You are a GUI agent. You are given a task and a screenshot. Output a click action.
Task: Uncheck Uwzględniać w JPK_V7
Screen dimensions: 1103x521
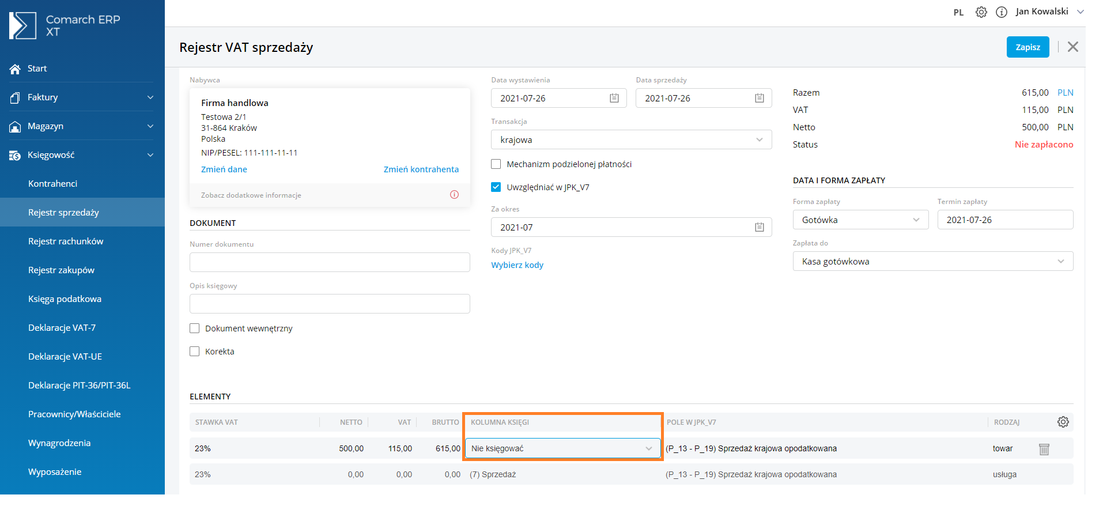[496, 187]
